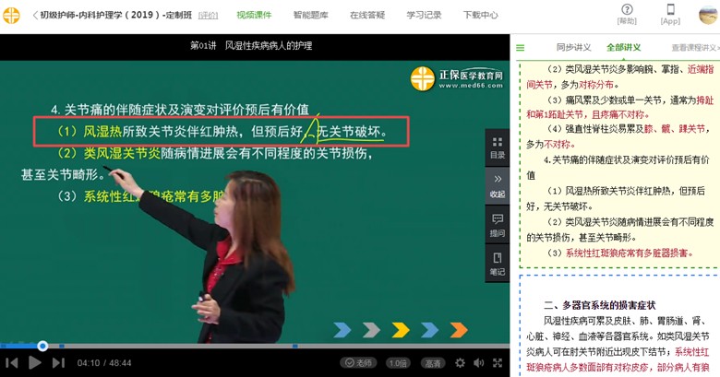Open the 高清 video quality menu
Screen dimensions: 720x377
[432, 363]
